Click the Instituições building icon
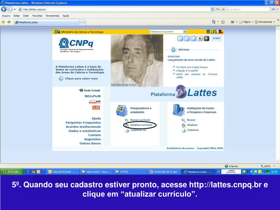280x210 pixels. pos(179,110)
